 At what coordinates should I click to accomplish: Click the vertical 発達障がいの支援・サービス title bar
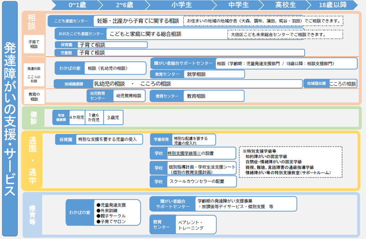click(10, 119)
